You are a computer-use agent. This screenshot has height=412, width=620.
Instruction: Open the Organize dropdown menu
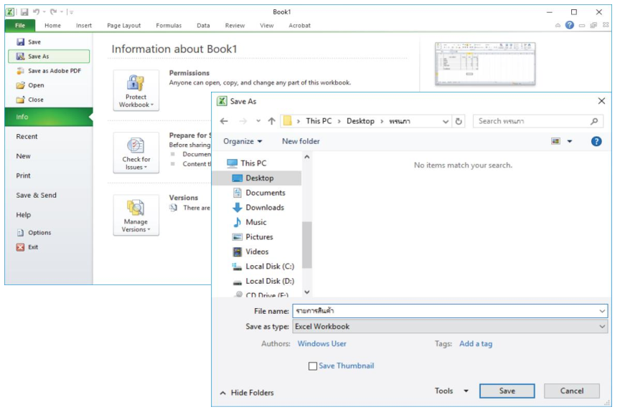coord(243,141)
